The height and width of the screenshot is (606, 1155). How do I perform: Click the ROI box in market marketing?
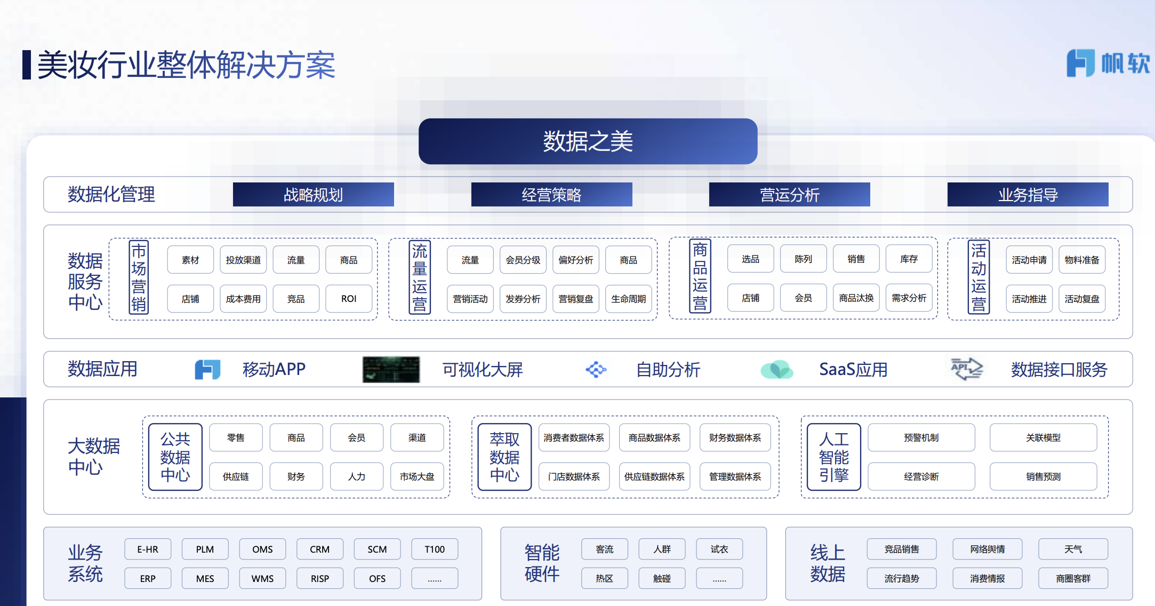click(x=349, y=299)
